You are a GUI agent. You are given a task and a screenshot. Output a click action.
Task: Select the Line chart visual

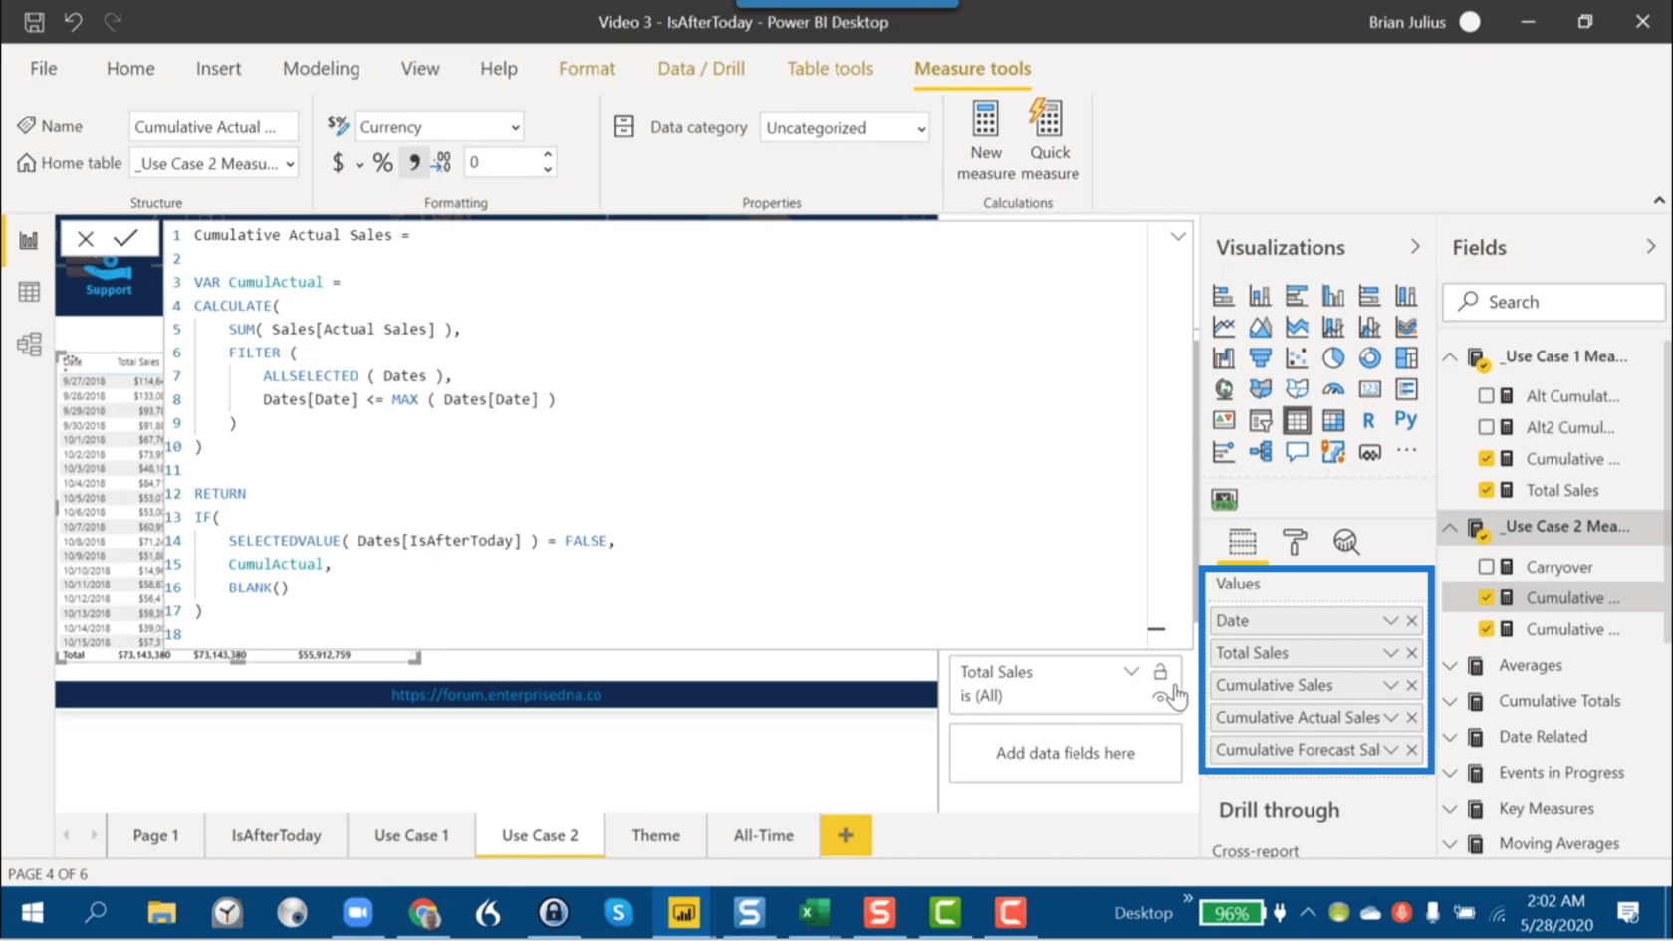pyautogui.click(x=1224, y=327)
